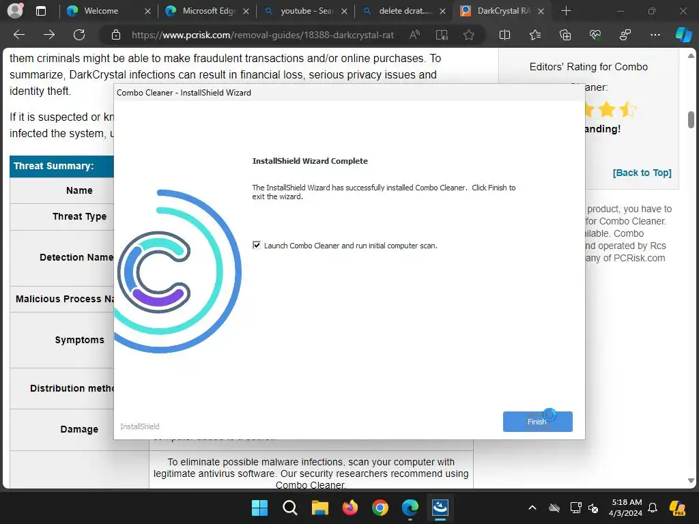The image size is (699, 524).
Task: Open Browser essentials heart icon
Action: (x=595, y=35)
